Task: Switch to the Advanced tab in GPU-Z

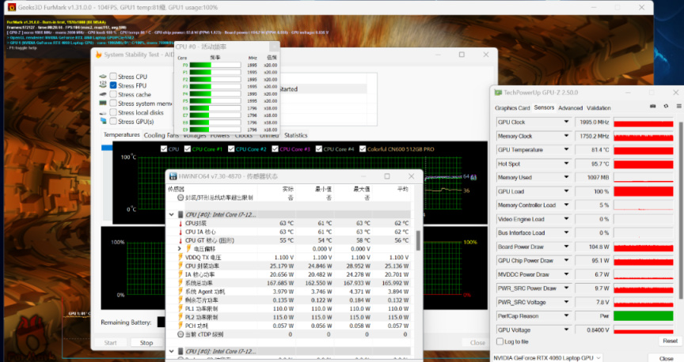Action: tap(570, 107)
